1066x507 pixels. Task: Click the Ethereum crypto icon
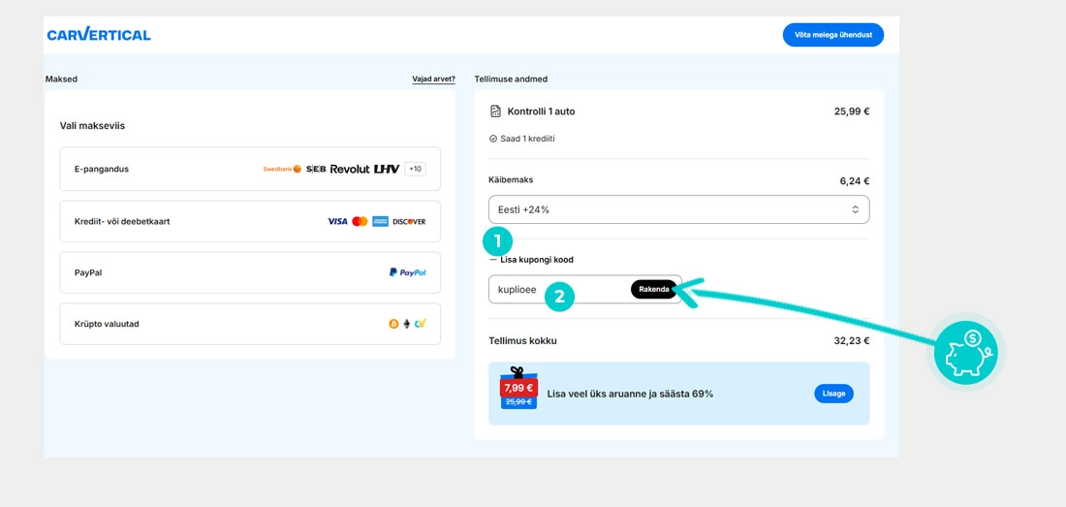click(x=407, y=324)
